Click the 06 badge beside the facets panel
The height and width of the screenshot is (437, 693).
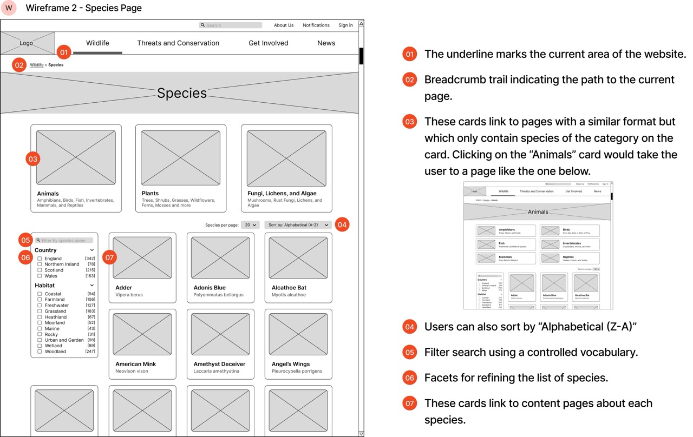25,257
